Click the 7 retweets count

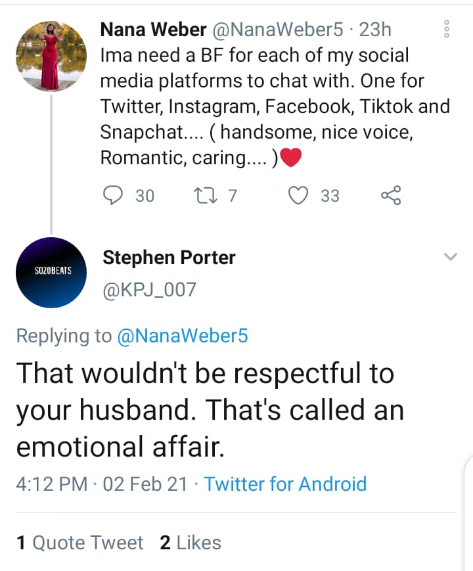click(232, 195)
